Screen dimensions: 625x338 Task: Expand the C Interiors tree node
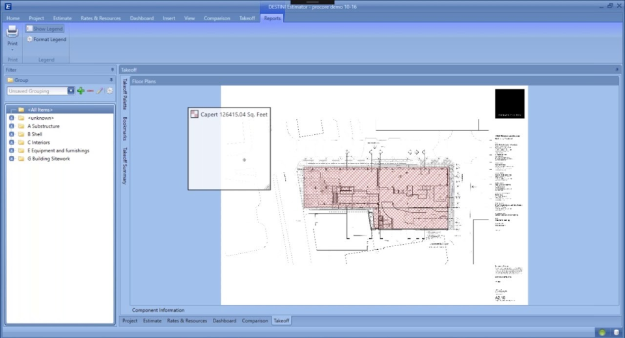pos(12,143)
